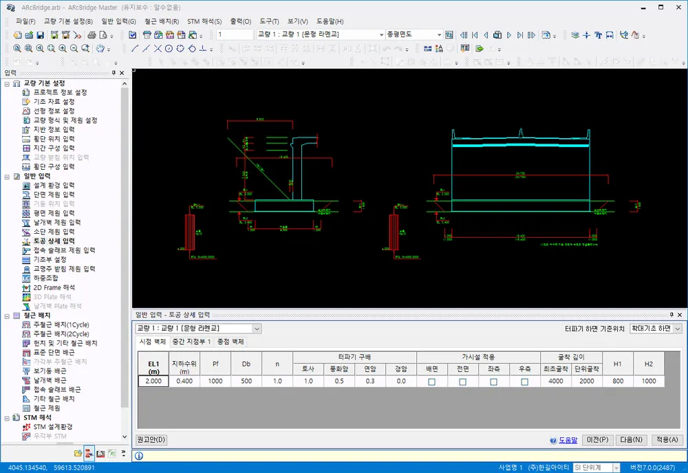Click the Print preview icon
The width and height of the screenshot is (688, 473).
point(103,35)
